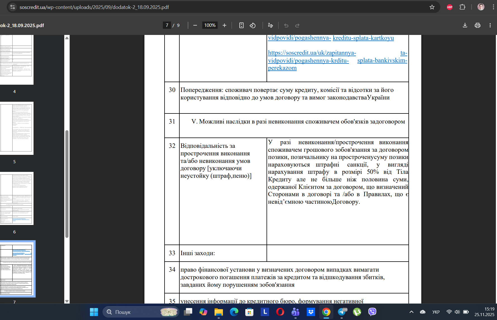
Task: Zoom in the PDF
Action: tap(224, 25)
